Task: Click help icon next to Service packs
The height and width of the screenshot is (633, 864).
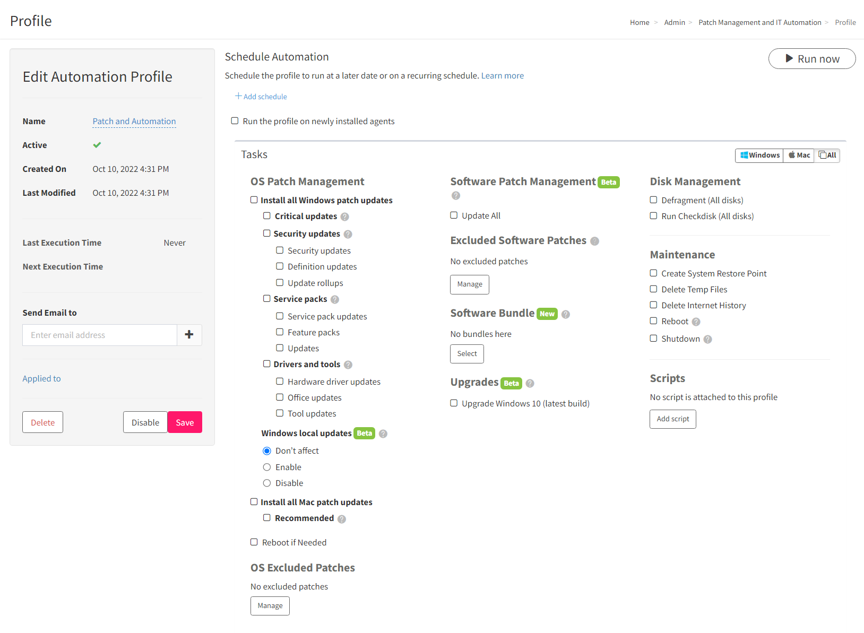Action: pyautogui.click(x=335, y=299)
